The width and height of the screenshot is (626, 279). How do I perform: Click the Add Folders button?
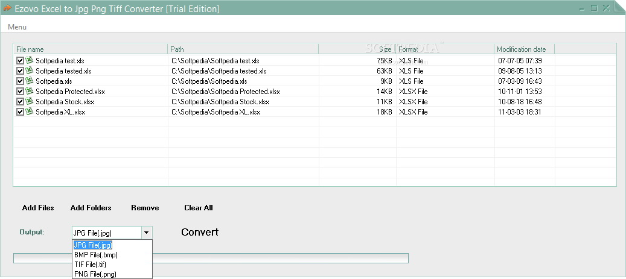91,208
